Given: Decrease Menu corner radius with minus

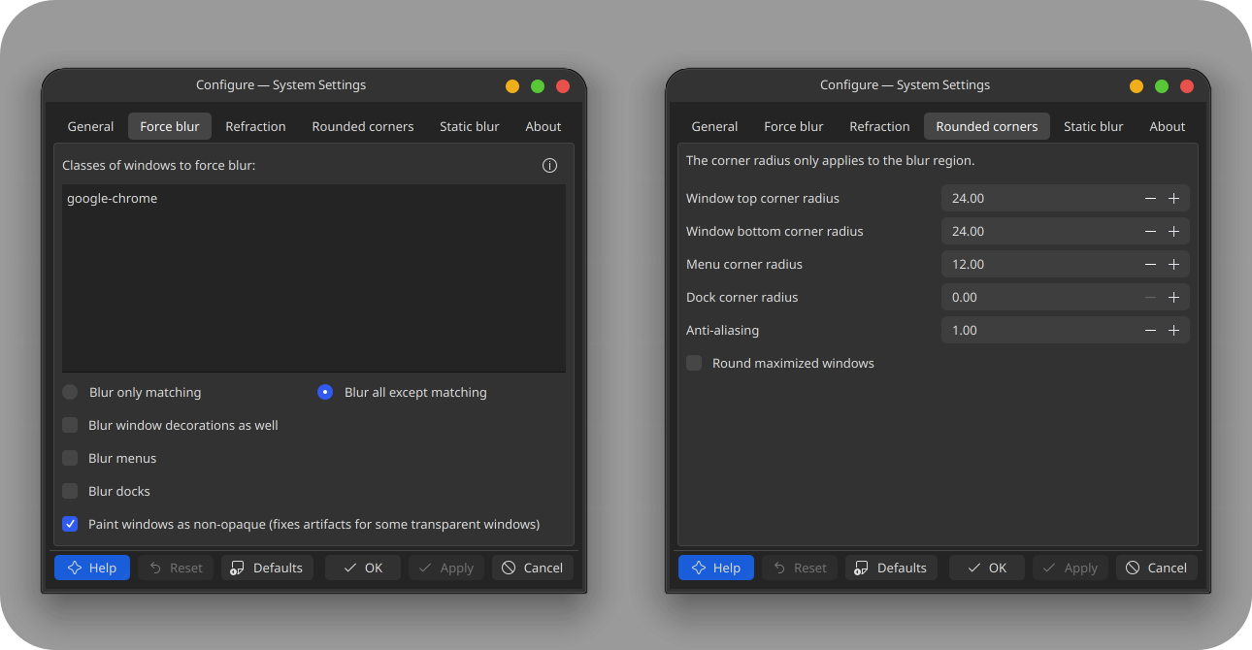Looking at the screenshot, I should pyautogui.click(x=1150, y=264).
